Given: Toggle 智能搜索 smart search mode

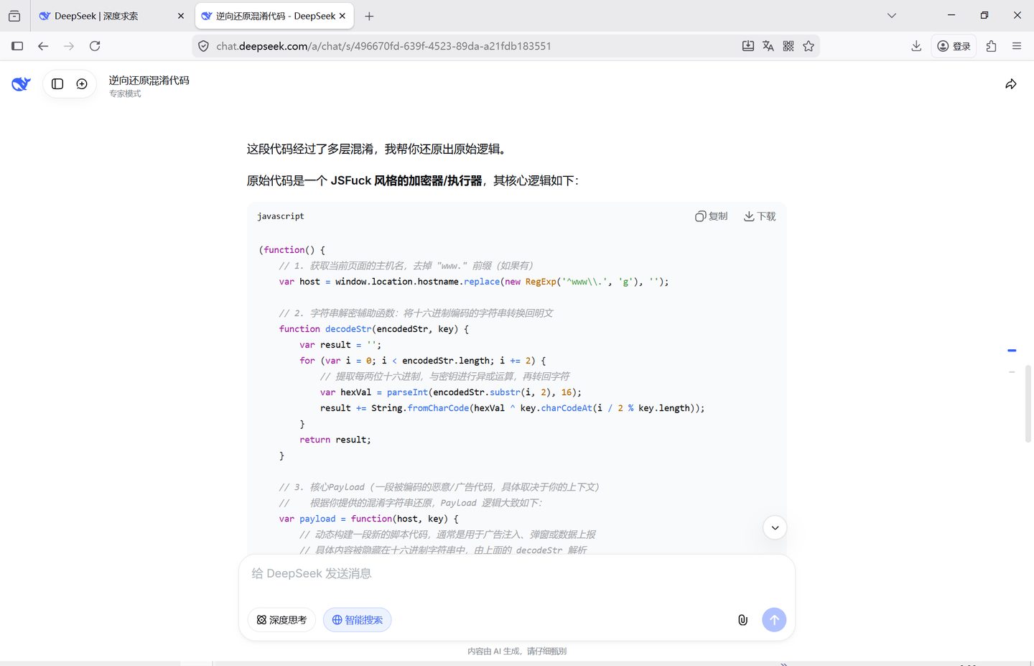Looking at the screenshot, I should pos(357,620).
